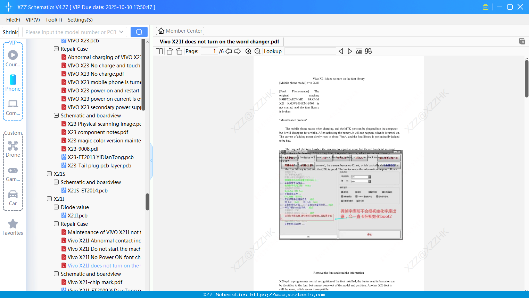Collapse the X21S tree node
The width and height of the screenshot is (529, 298).
pos(49,174)
